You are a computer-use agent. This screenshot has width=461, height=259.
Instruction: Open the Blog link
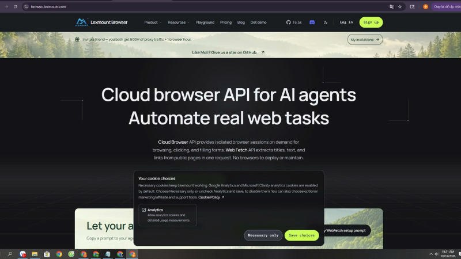coord(241,22)
